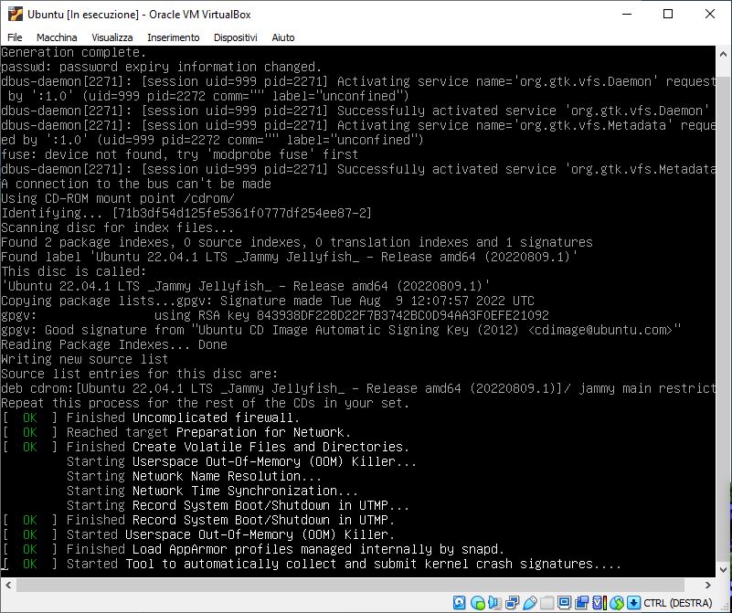Viewport: 732px width, 613px height.
Task: Click the CPU virtualization indicator icon
Action: coord(599,603)
